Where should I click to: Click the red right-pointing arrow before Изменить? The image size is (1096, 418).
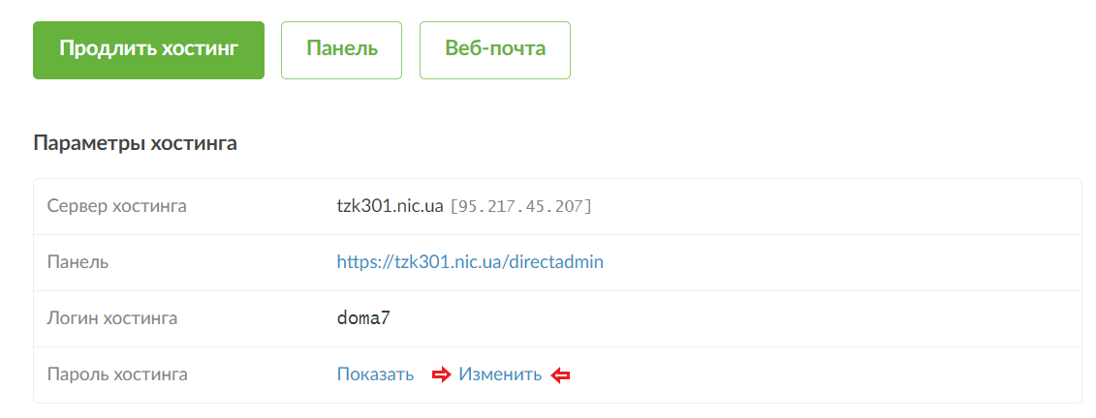(x=441, y=375)
